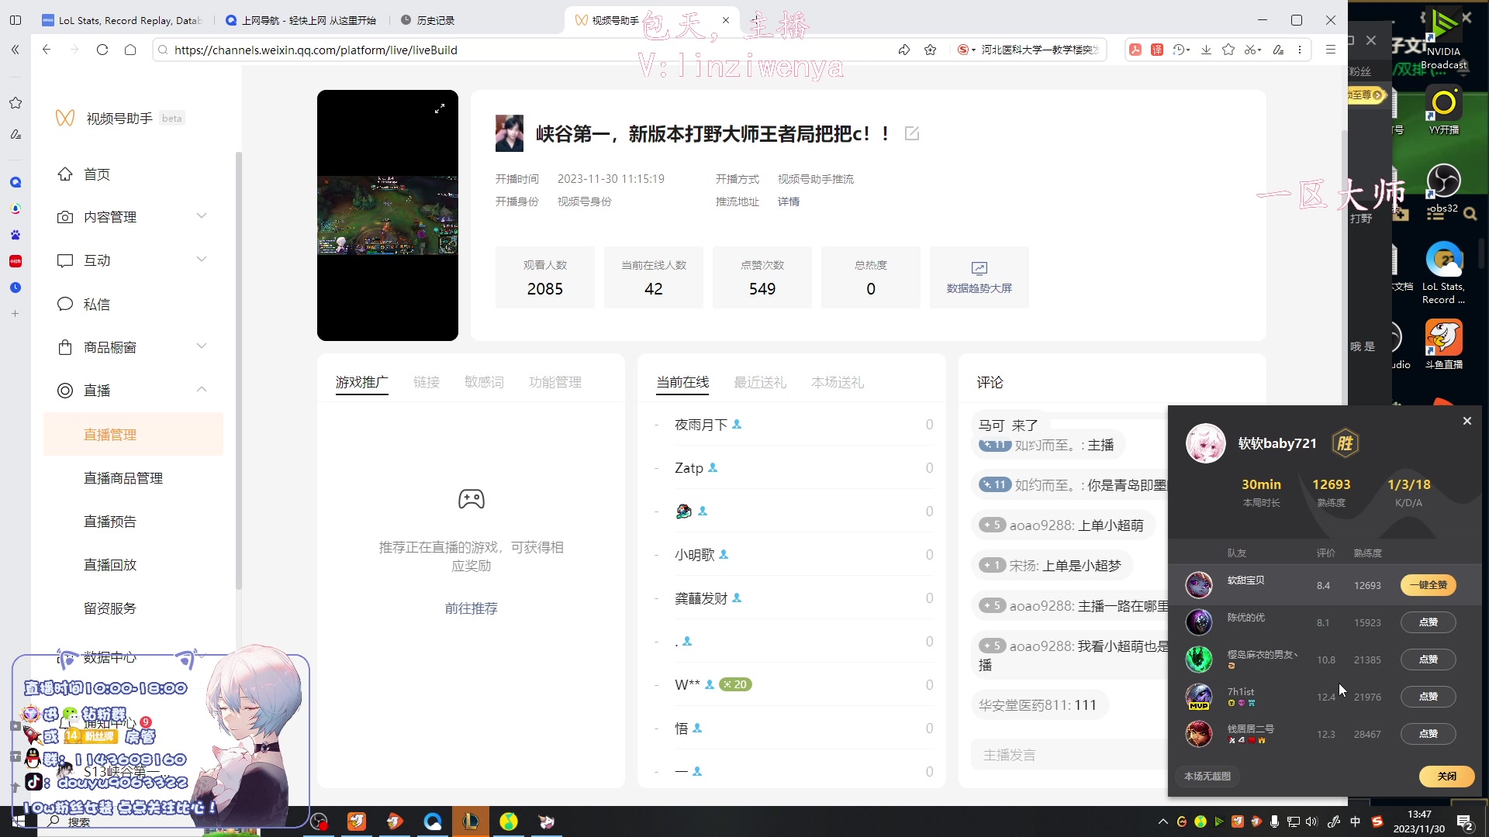Select 直播管理 submenu item
Image resolution: width=1489 pixels, height=837 pixels.
(133, 435)
